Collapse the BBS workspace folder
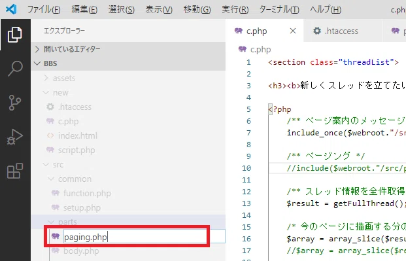The height and width of the screenshot is (261, 406). (37, 63)
